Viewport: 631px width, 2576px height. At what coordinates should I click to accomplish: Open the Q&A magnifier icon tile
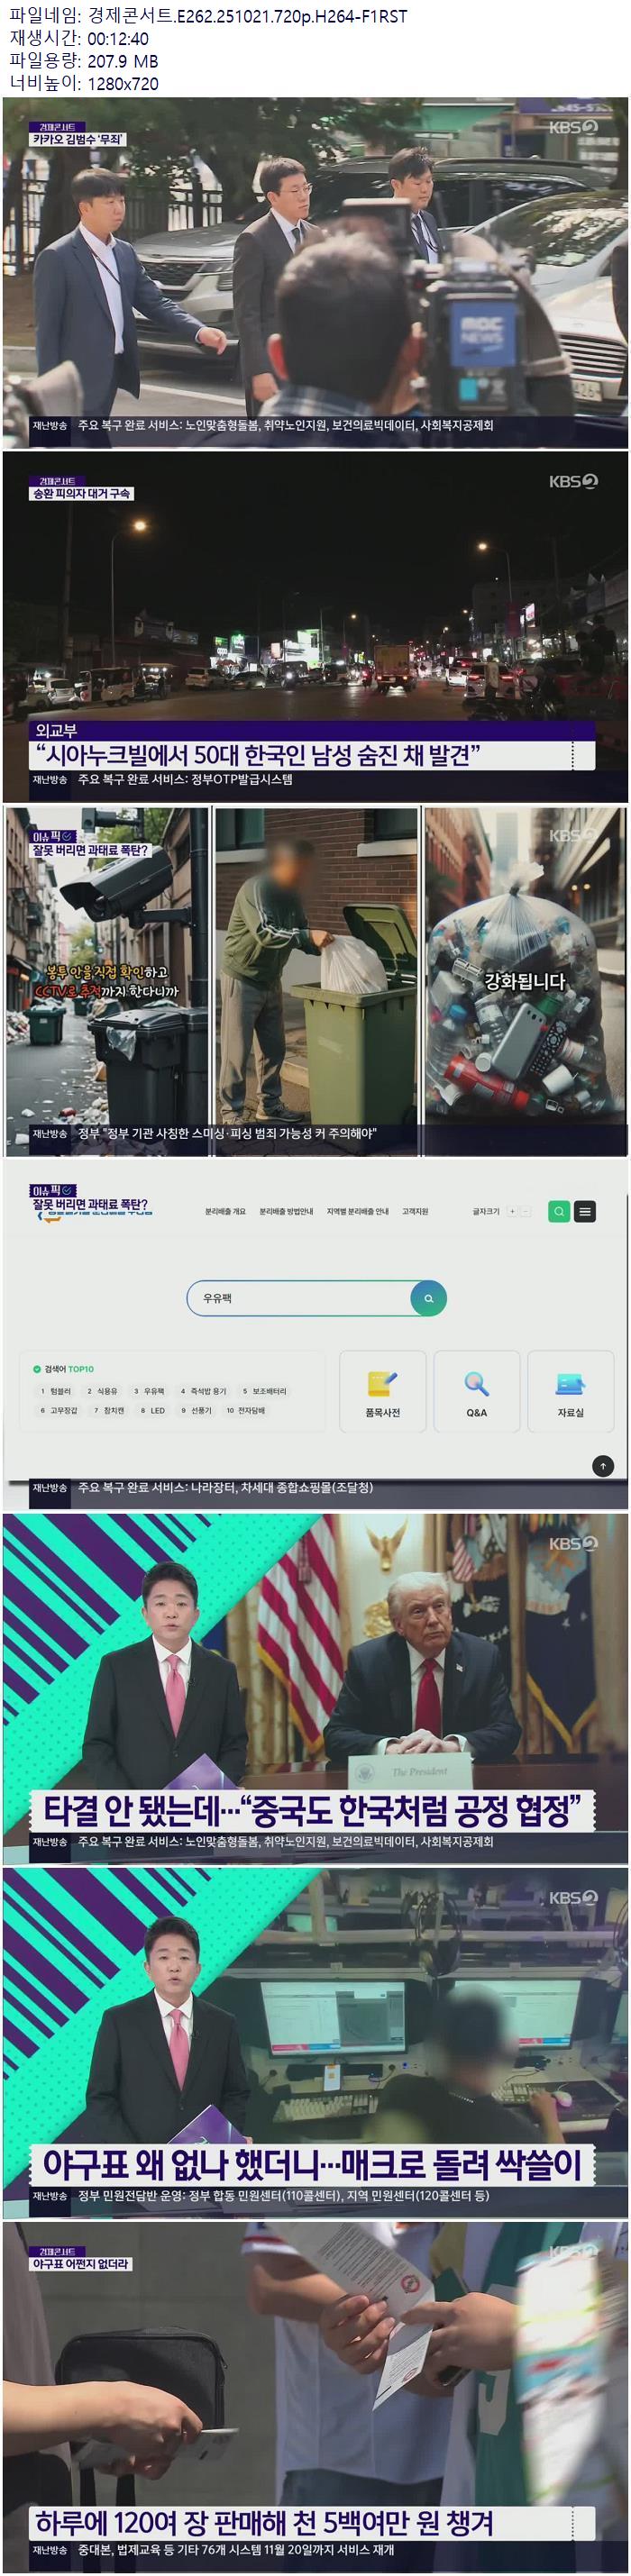476,1391
